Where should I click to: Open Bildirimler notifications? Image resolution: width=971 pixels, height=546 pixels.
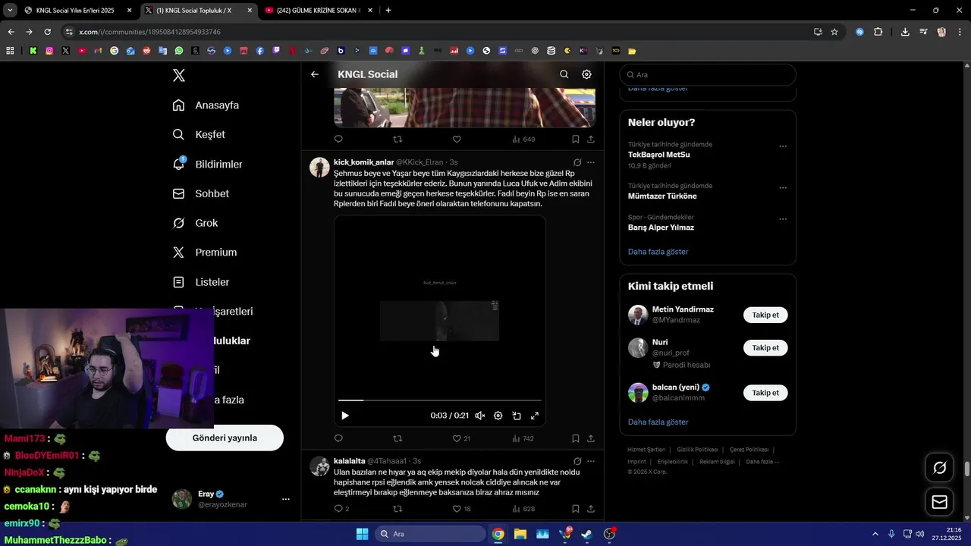tap(208, 164)
